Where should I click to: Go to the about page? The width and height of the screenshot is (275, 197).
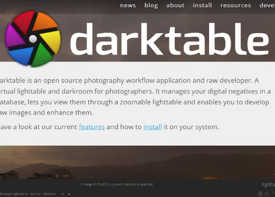(x=175, y=5)
